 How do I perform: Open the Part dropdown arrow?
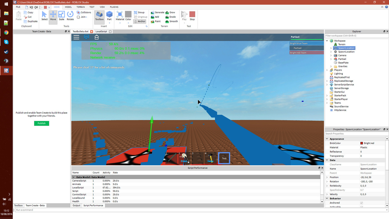109,23
